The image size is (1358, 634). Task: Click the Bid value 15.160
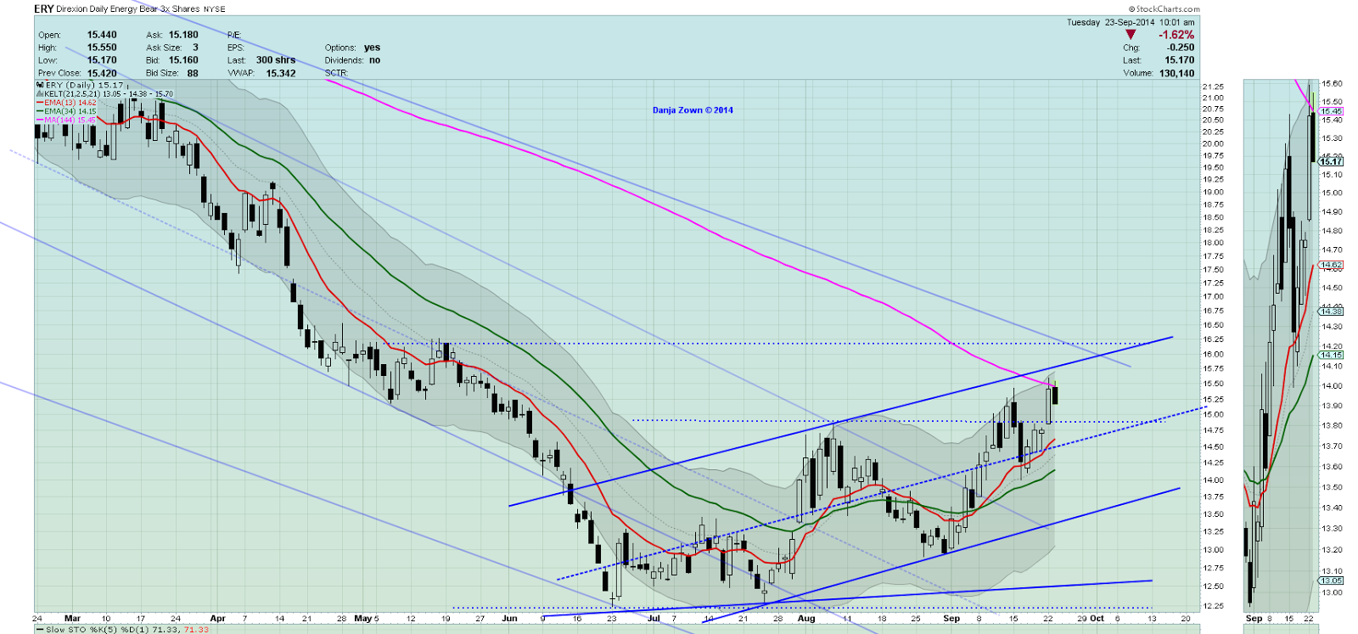point(183,60)
